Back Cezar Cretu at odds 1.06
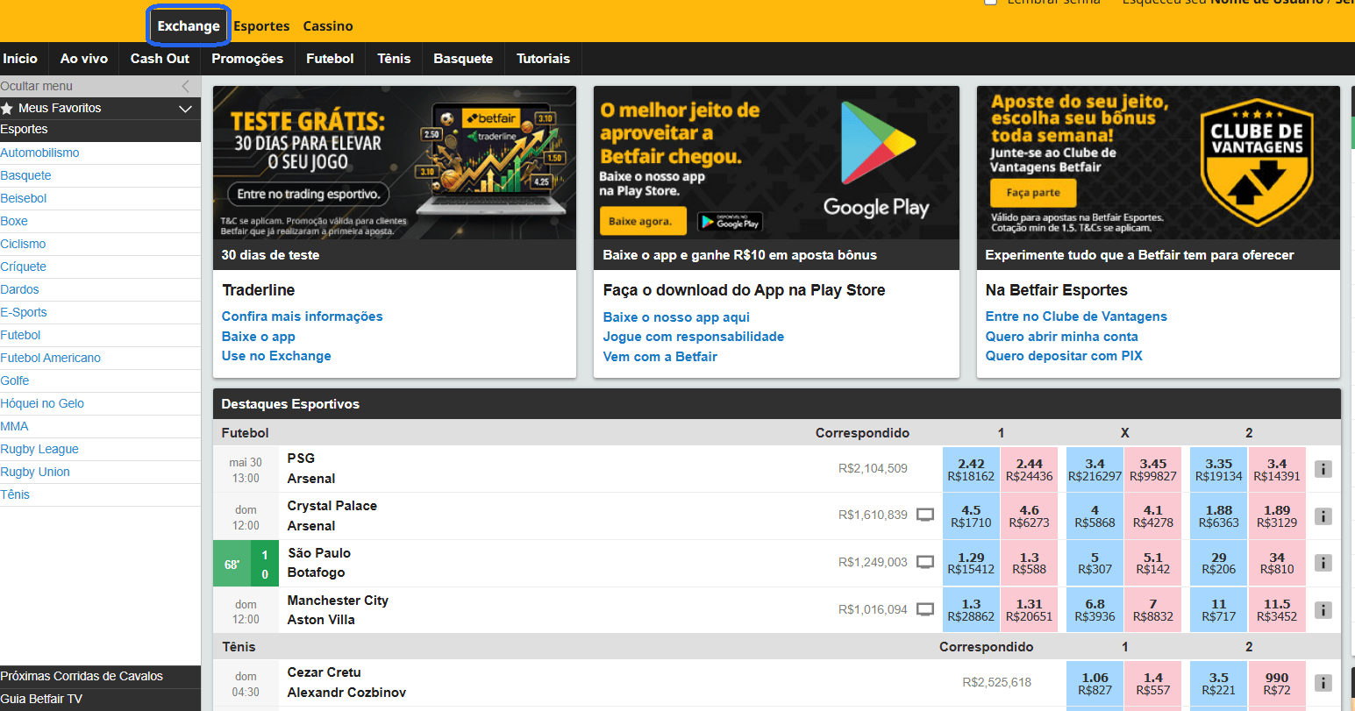1355x711 pixels. 1095,683
